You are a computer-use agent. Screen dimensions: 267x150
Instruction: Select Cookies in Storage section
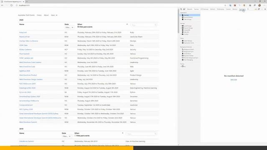click(x=186, y=34)
